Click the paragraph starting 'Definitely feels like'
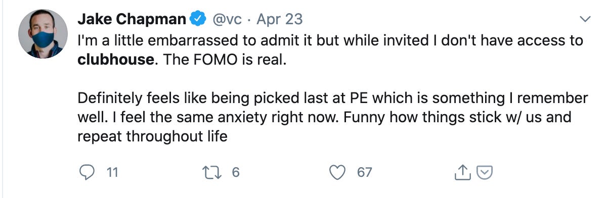 pos(332,117)
